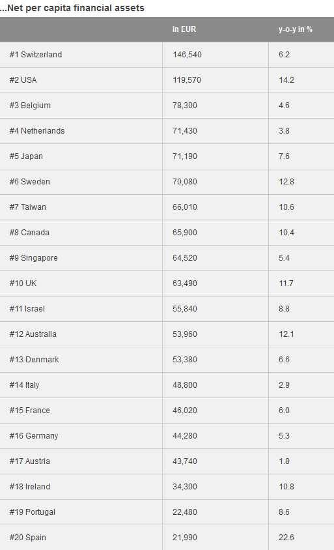The image size is (334, 550).
Task: Click Ireland's y-o-y value 10.8
Action: pyautogui.click(x=286, y=487)
